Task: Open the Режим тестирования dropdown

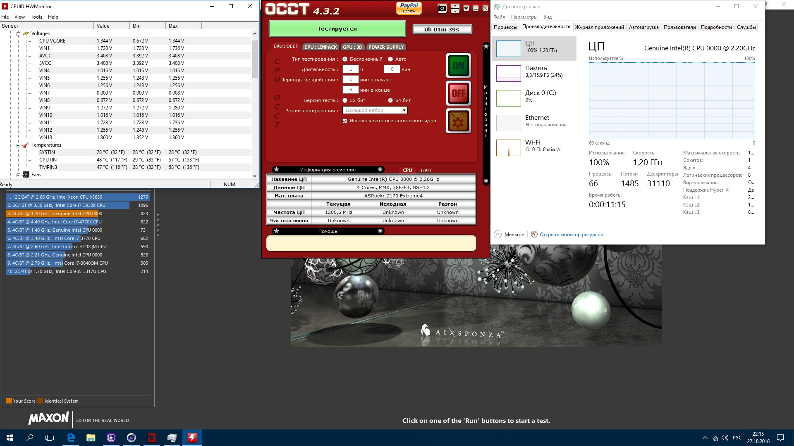Action: (x=404, y=110)
